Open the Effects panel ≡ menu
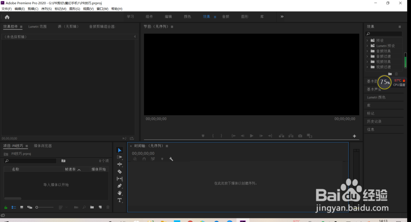 400,27
